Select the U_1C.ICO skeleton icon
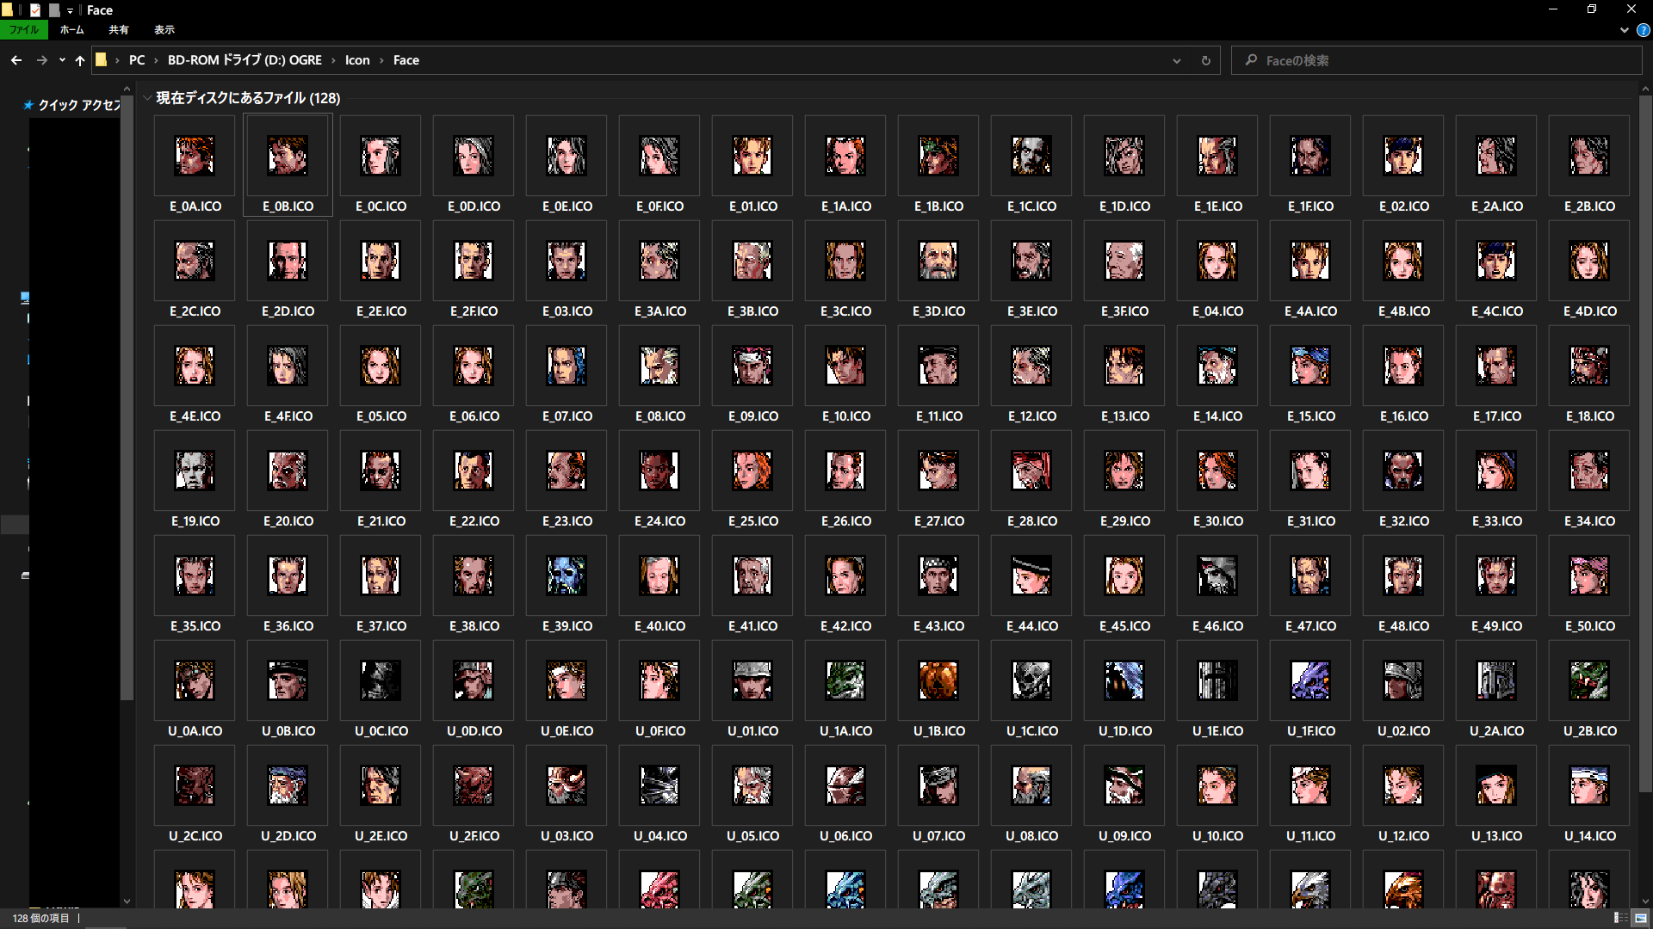1653x929 pixels. pos(1031,681)
